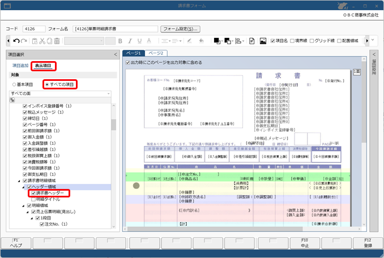Click the paste clipboard icon
Screen dimensions: 384x258
pyautogui.click(x=35, y=41)
